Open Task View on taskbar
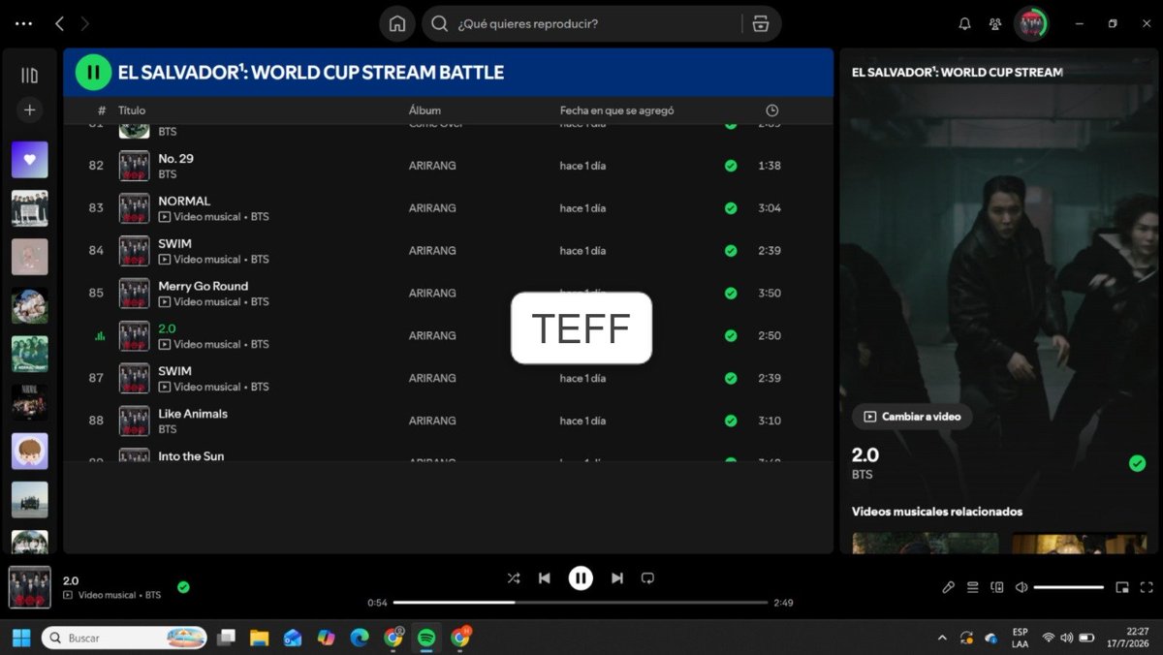Viewport: 1163px width, 655px height. 226,638
